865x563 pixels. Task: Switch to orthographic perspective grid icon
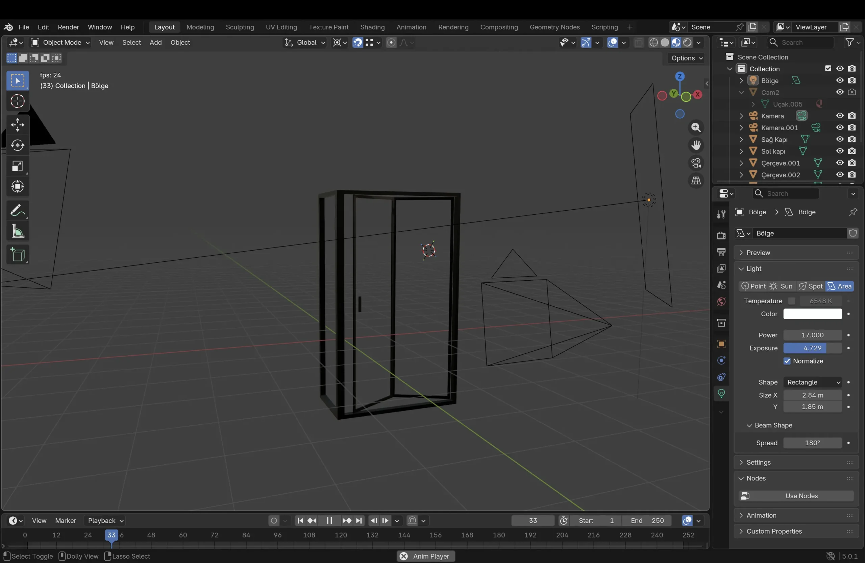[696, 181]
